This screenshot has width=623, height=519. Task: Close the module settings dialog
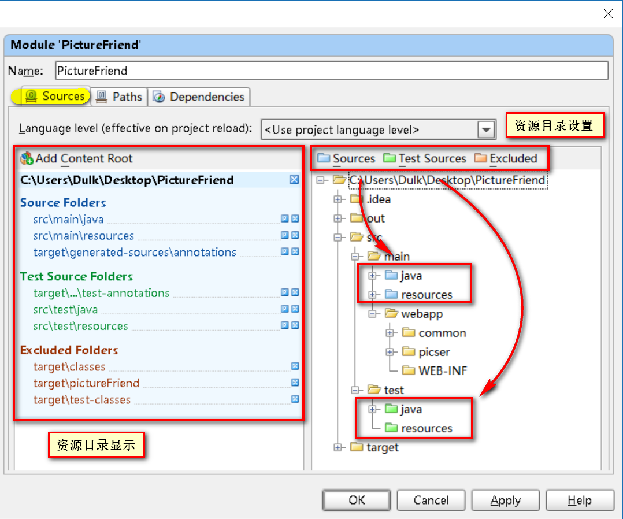608,13
